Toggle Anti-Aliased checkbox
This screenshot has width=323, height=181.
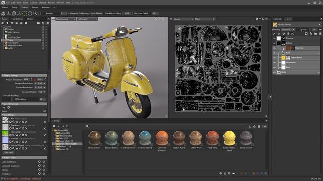(x=90, y=14)
